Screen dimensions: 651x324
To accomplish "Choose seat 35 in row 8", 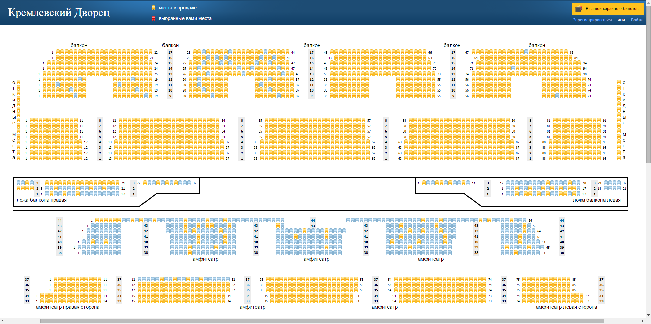I will coord(267,120).
